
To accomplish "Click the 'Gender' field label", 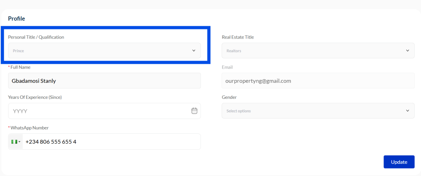I will tap(229, 97).
